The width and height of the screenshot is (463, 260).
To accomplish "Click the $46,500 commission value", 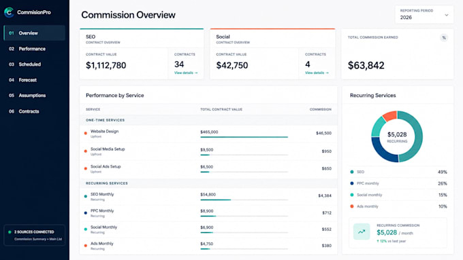I will 323,133.
